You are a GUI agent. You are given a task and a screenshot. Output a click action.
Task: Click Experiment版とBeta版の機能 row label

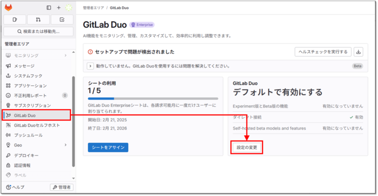tap(260, 106)
